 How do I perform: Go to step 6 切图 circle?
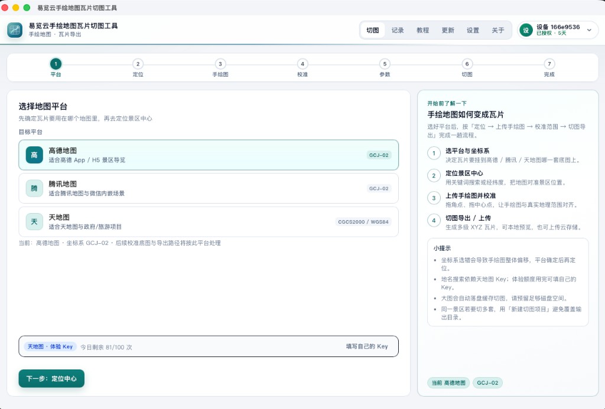coord(467,64)
